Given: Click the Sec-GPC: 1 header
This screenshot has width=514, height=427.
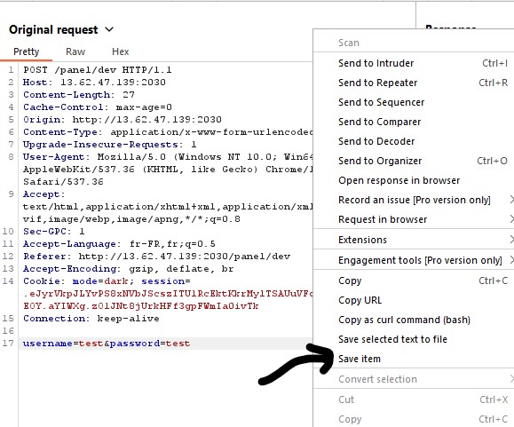Looking at the screenshot, I should point(54,232).
